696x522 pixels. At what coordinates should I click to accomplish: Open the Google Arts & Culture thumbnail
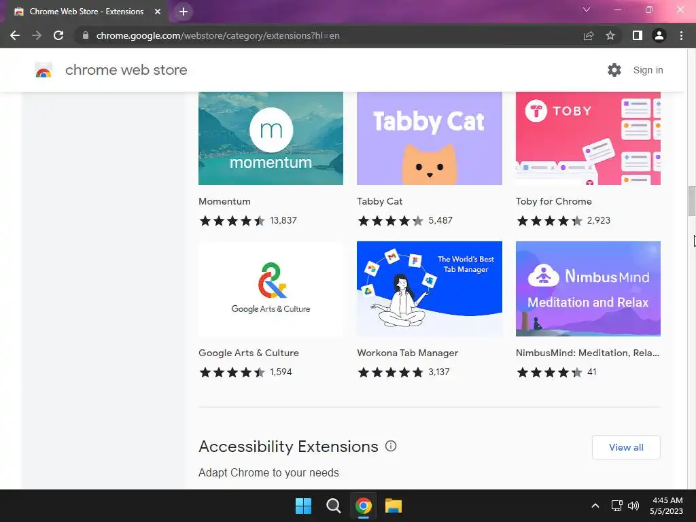pyautogui.click(x=271, y=289)
